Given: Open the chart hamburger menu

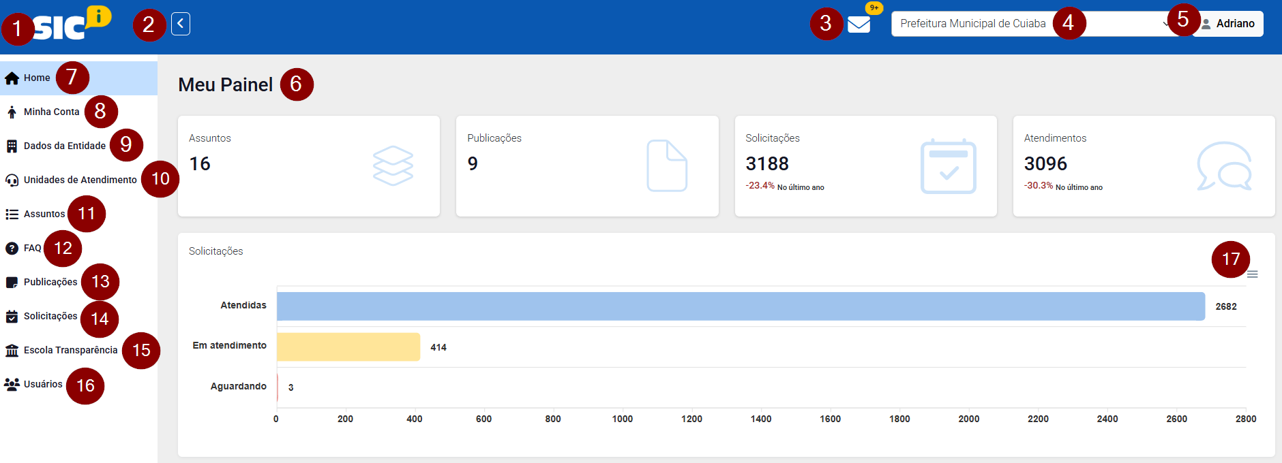Looking at the screenshot, I should coord(1252,274).
